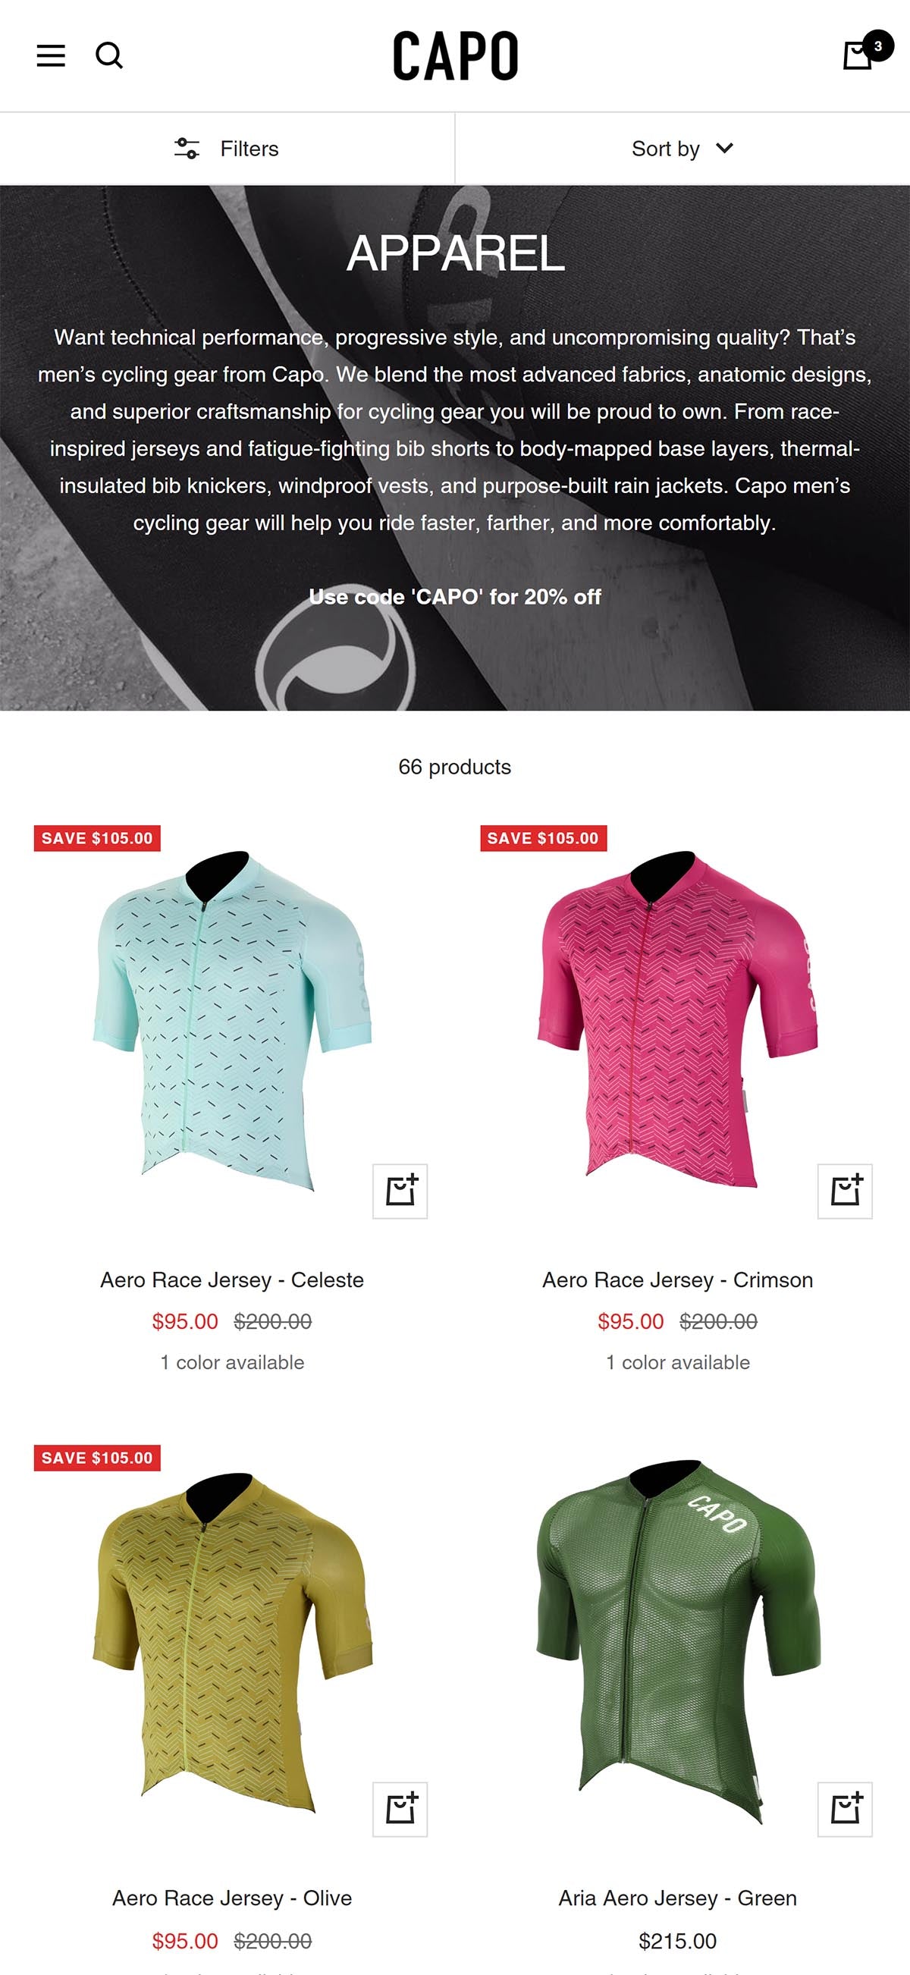
Task: Open Aria Aero Jersey - Green product link
Action: pyautogui.click(x=678, y=1898)
